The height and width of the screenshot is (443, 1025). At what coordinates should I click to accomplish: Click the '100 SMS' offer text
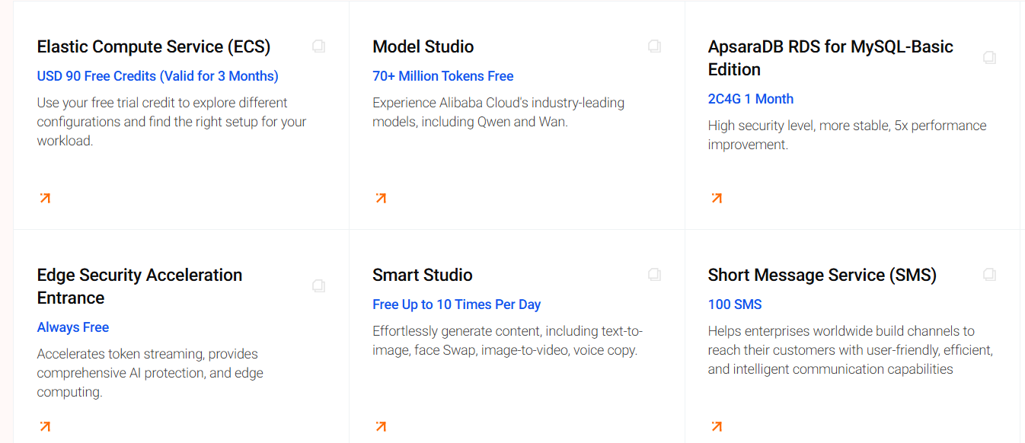[x=735, y=304]
